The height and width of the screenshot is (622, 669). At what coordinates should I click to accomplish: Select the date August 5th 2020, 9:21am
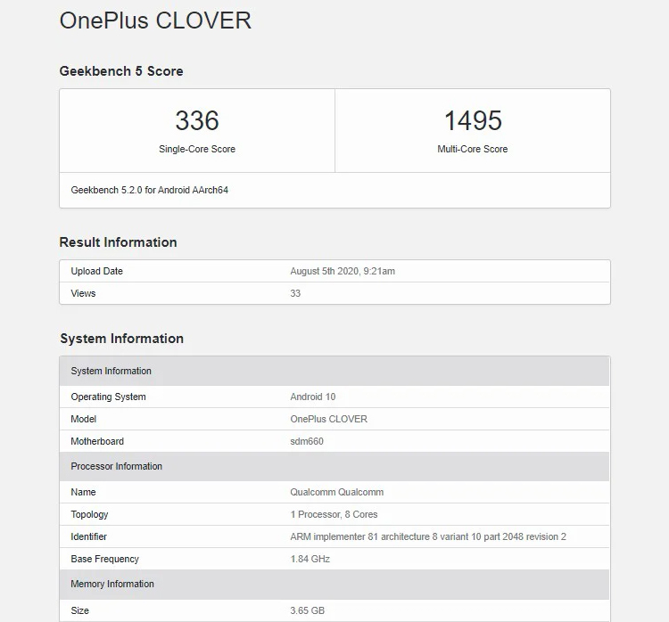pos(343,271)
